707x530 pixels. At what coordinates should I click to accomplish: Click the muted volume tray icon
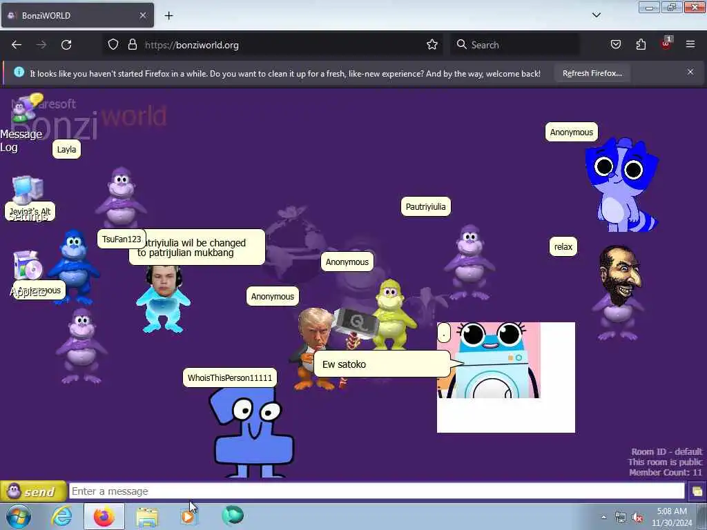pyautogui.click(x=637, y=518)
